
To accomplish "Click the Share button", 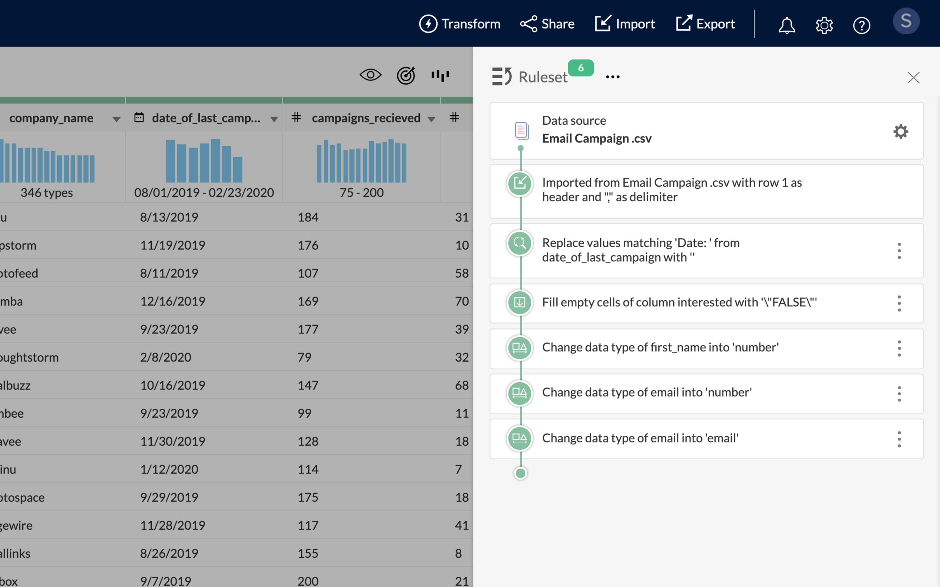I will click(547, 24).
